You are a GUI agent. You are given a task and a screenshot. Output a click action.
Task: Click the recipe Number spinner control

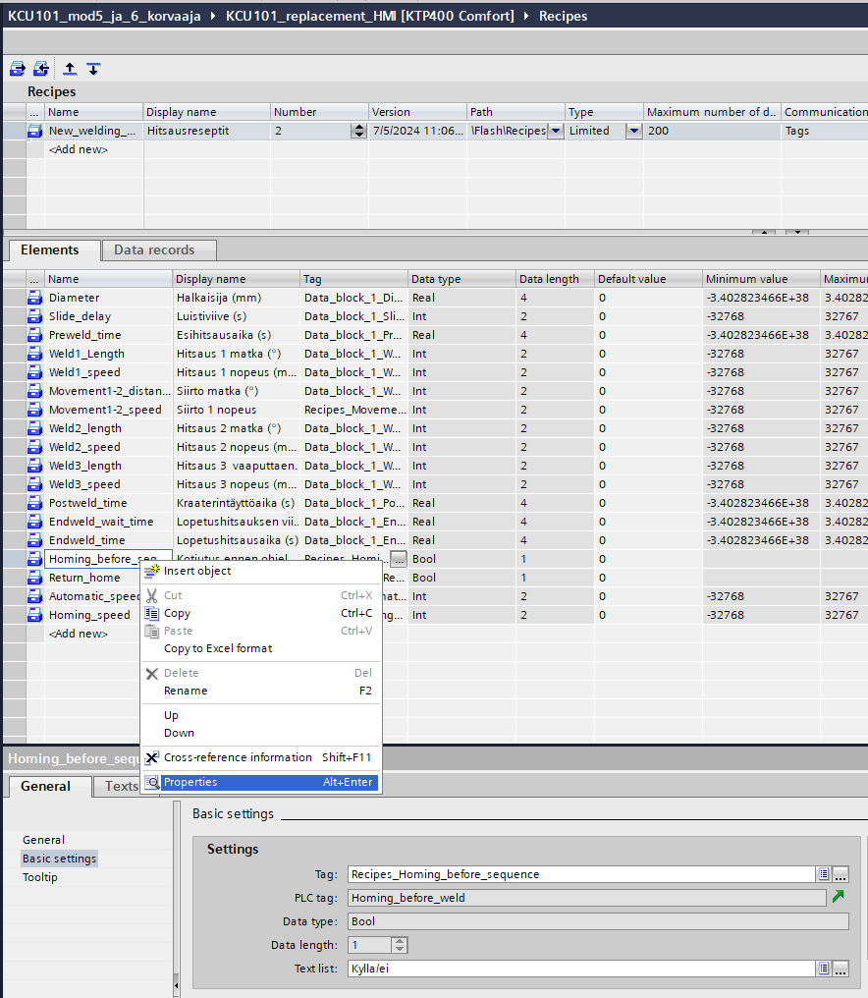(x=358, y=131)
